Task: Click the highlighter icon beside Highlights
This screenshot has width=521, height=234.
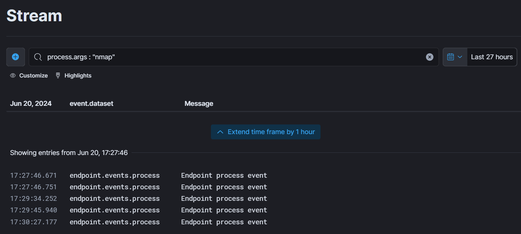Action: tap(58, 76)
